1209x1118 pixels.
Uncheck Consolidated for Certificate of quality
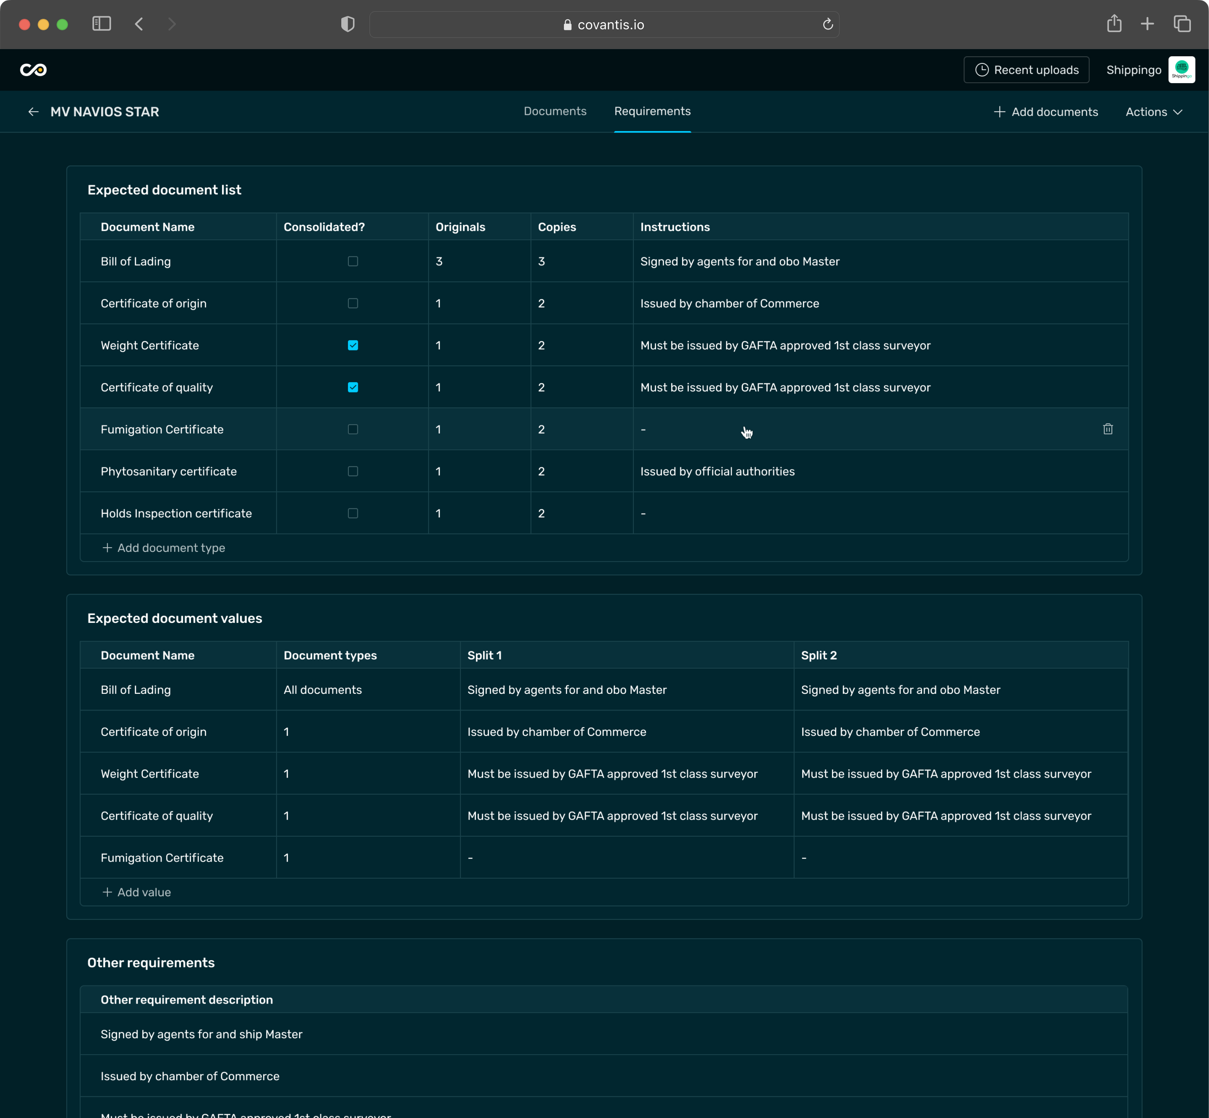(353, 387)
